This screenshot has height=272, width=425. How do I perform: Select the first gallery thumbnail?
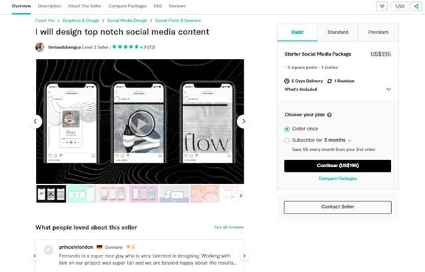[x=51, y=194]
